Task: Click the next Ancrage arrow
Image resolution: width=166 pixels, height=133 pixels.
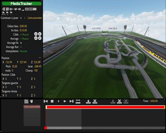Action: click(40, 38)
